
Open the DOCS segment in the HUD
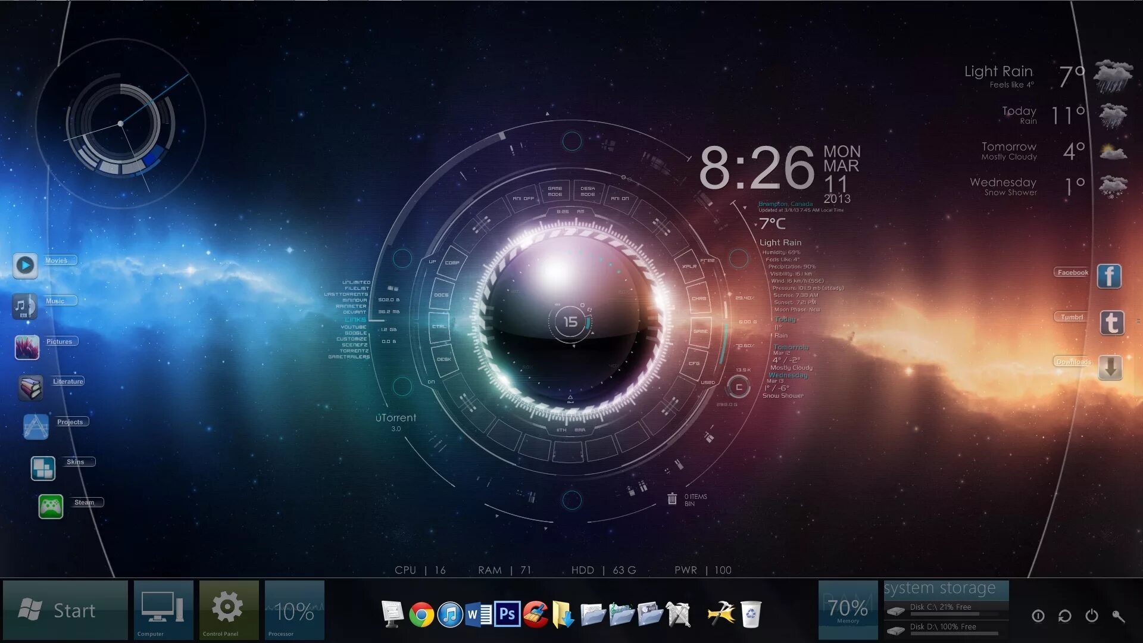pyautogui.click(x=441, y=295)
